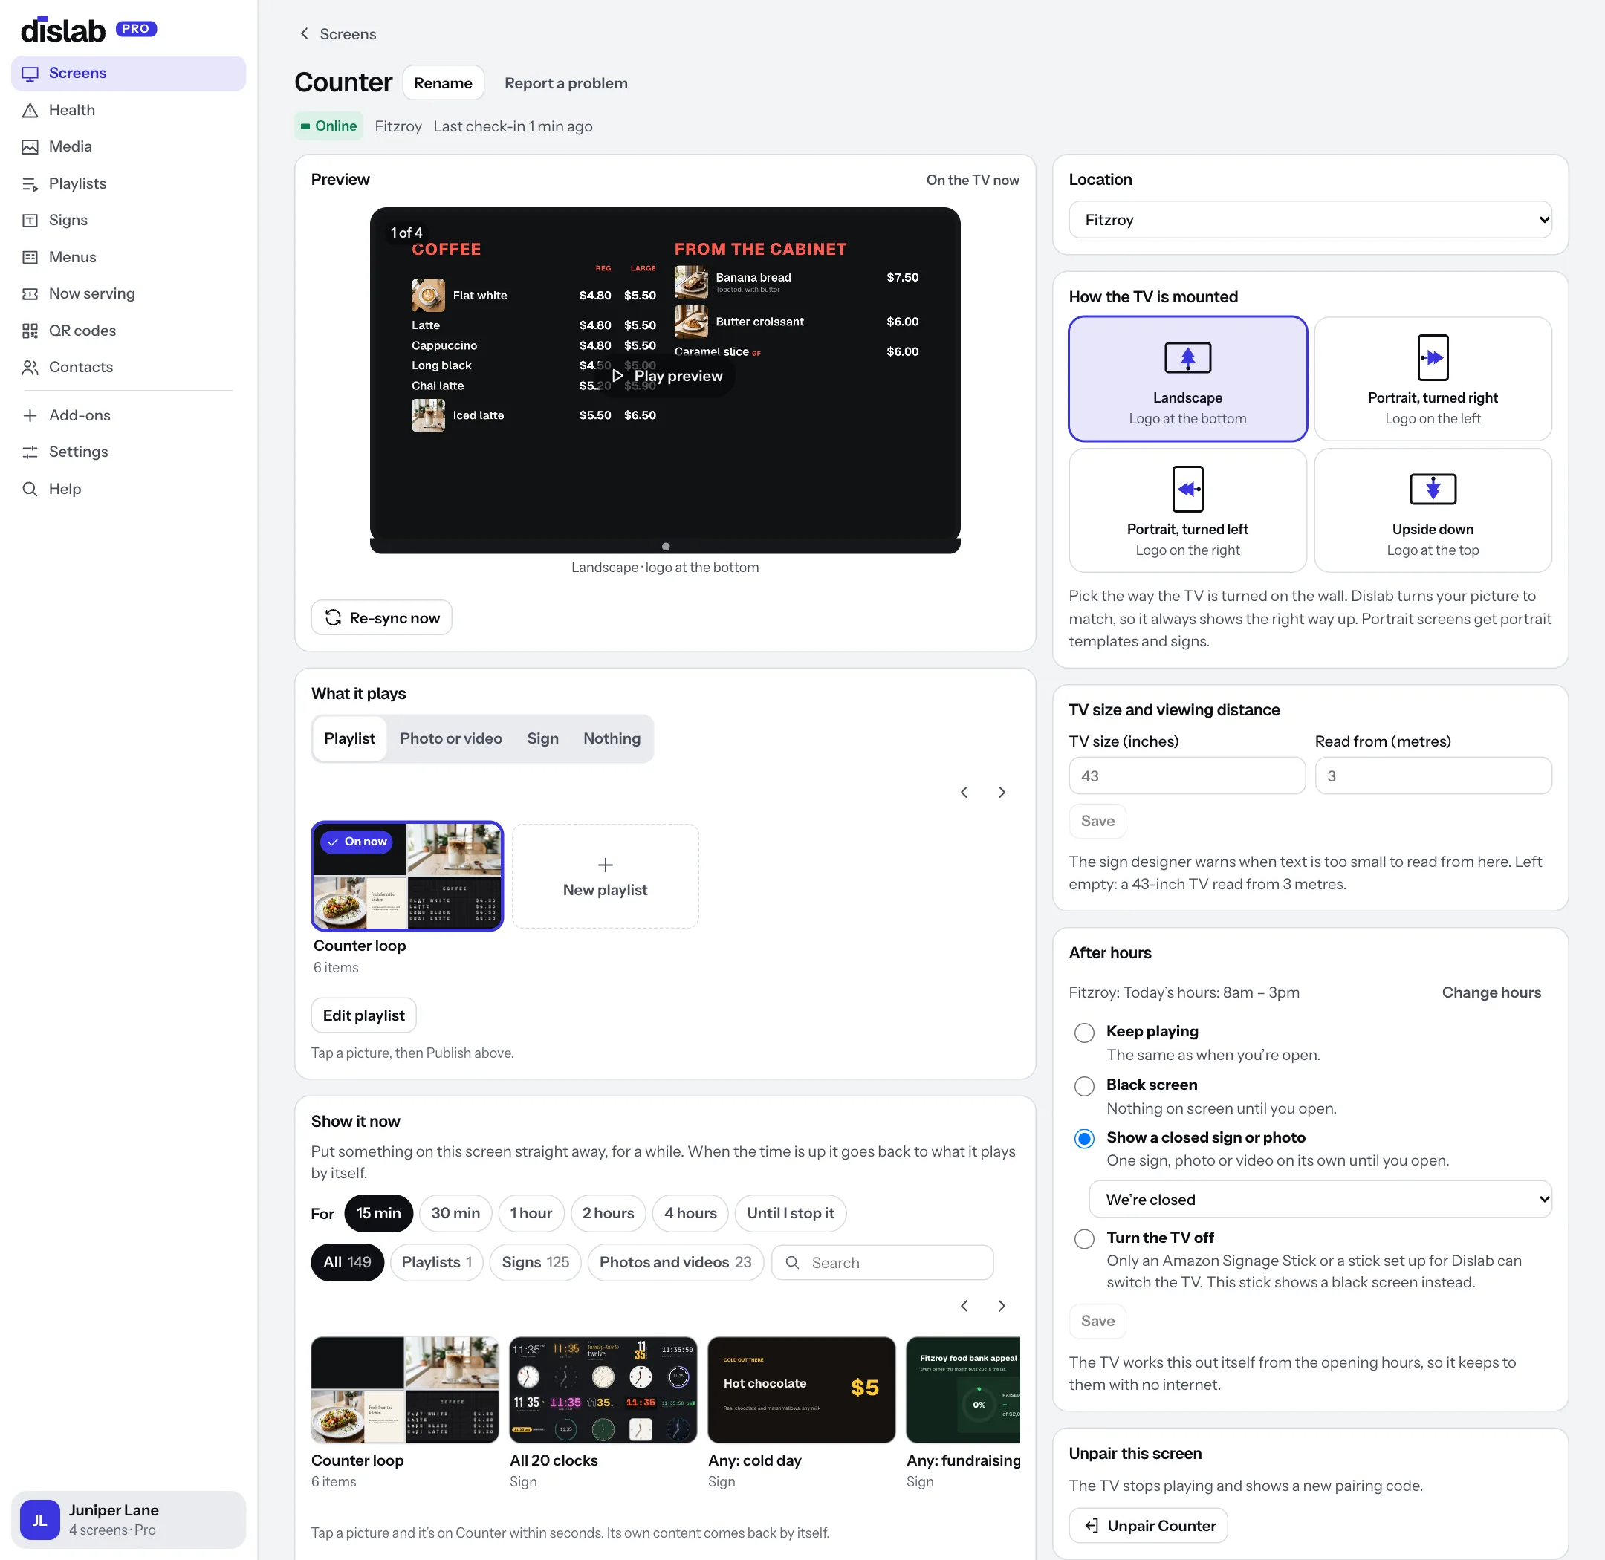
Task: Go to the Media library
Action: pos(129,146)
